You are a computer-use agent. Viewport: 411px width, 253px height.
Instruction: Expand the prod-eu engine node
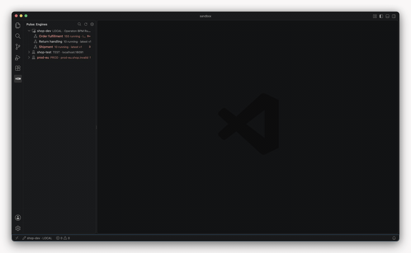coord(29,58)
